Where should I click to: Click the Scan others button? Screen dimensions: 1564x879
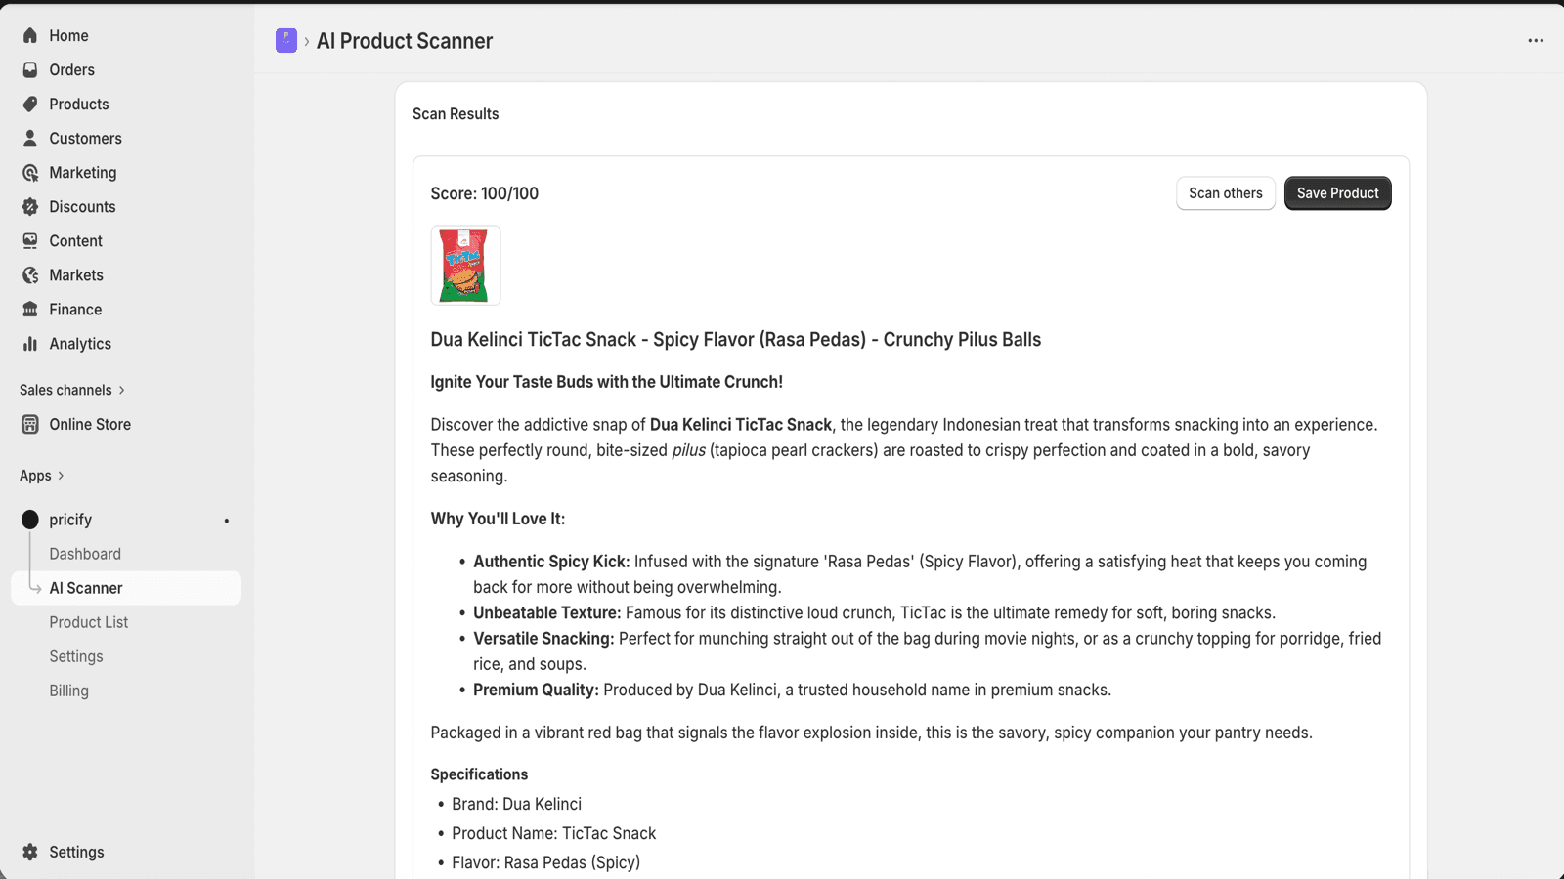click(x=1226, y=193)
